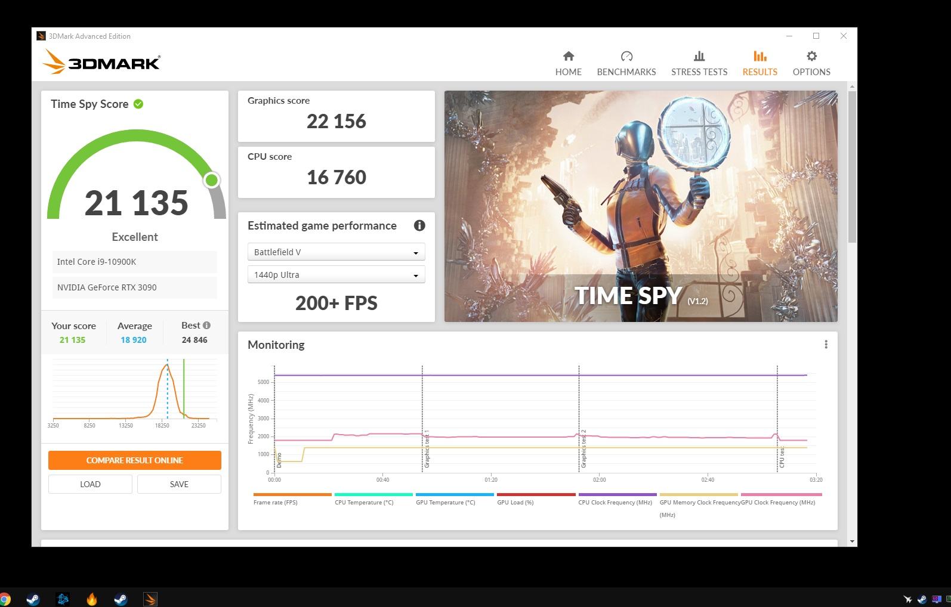Image resolution: width=951 pixels, height=607 pixels.
Task: Click the Graphics test 2 marker line
Action: 579,419
